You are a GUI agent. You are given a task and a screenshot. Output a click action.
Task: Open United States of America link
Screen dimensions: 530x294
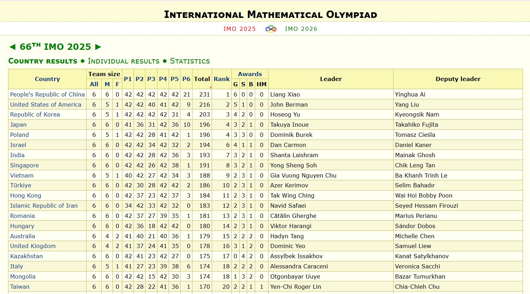(46, 105)
